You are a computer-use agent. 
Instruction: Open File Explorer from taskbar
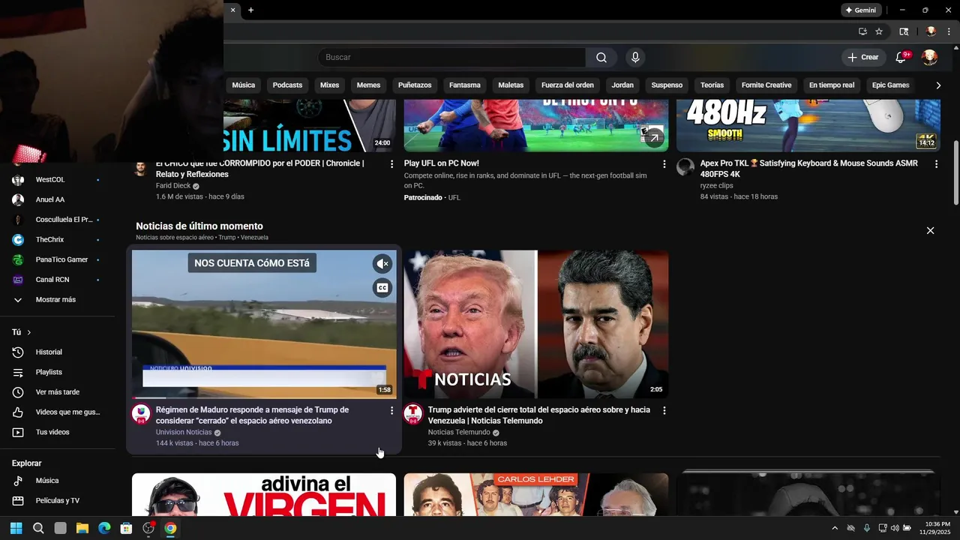pyautogui.click(x=82, y=528)
